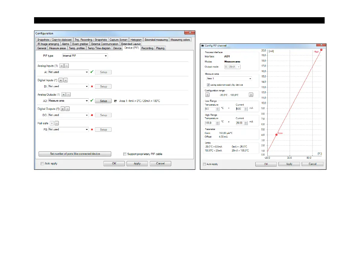Viewport: 359px width, 253px height.
Task: Click Cancel in Config PIF channel window
Action: coord(313,164)
